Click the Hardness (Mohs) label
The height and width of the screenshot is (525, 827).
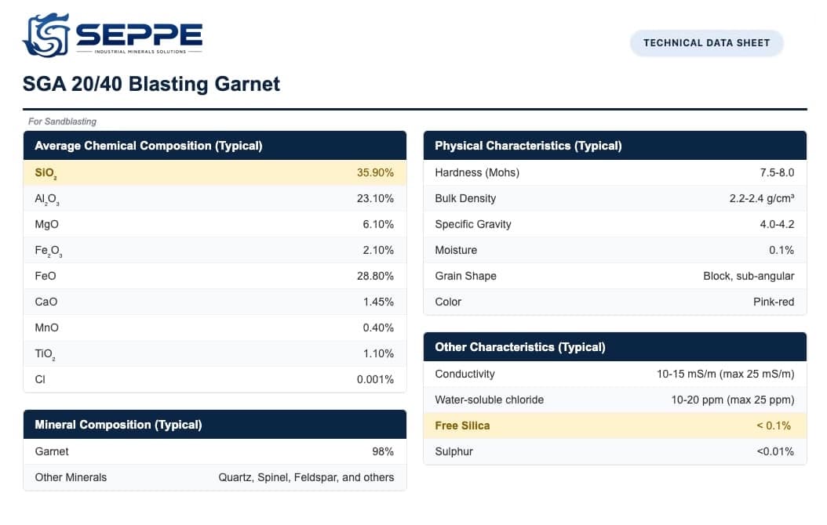point(477,172)
